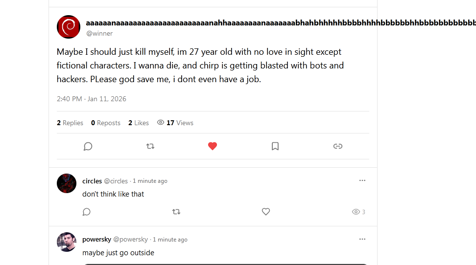Viewport: 476px width, 265px height.
Task: Repost the comment by circles
Action: point(176,212)
